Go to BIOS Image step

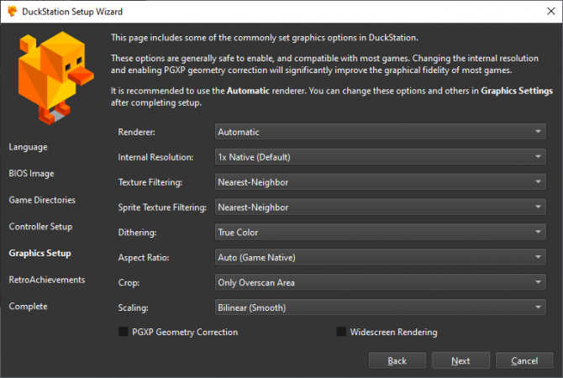(x=32, y=174)
